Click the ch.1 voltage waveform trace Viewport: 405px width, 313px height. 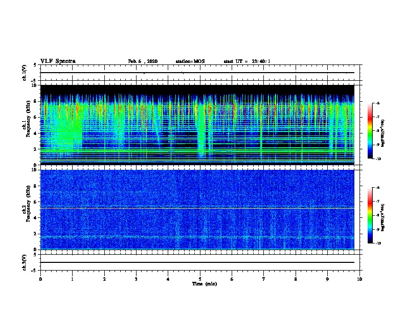click(197, 73)
